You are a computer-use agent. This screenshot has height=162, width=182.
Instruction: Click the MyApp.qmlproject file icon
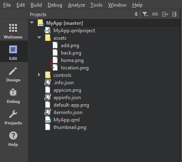[x=48, y=31]
